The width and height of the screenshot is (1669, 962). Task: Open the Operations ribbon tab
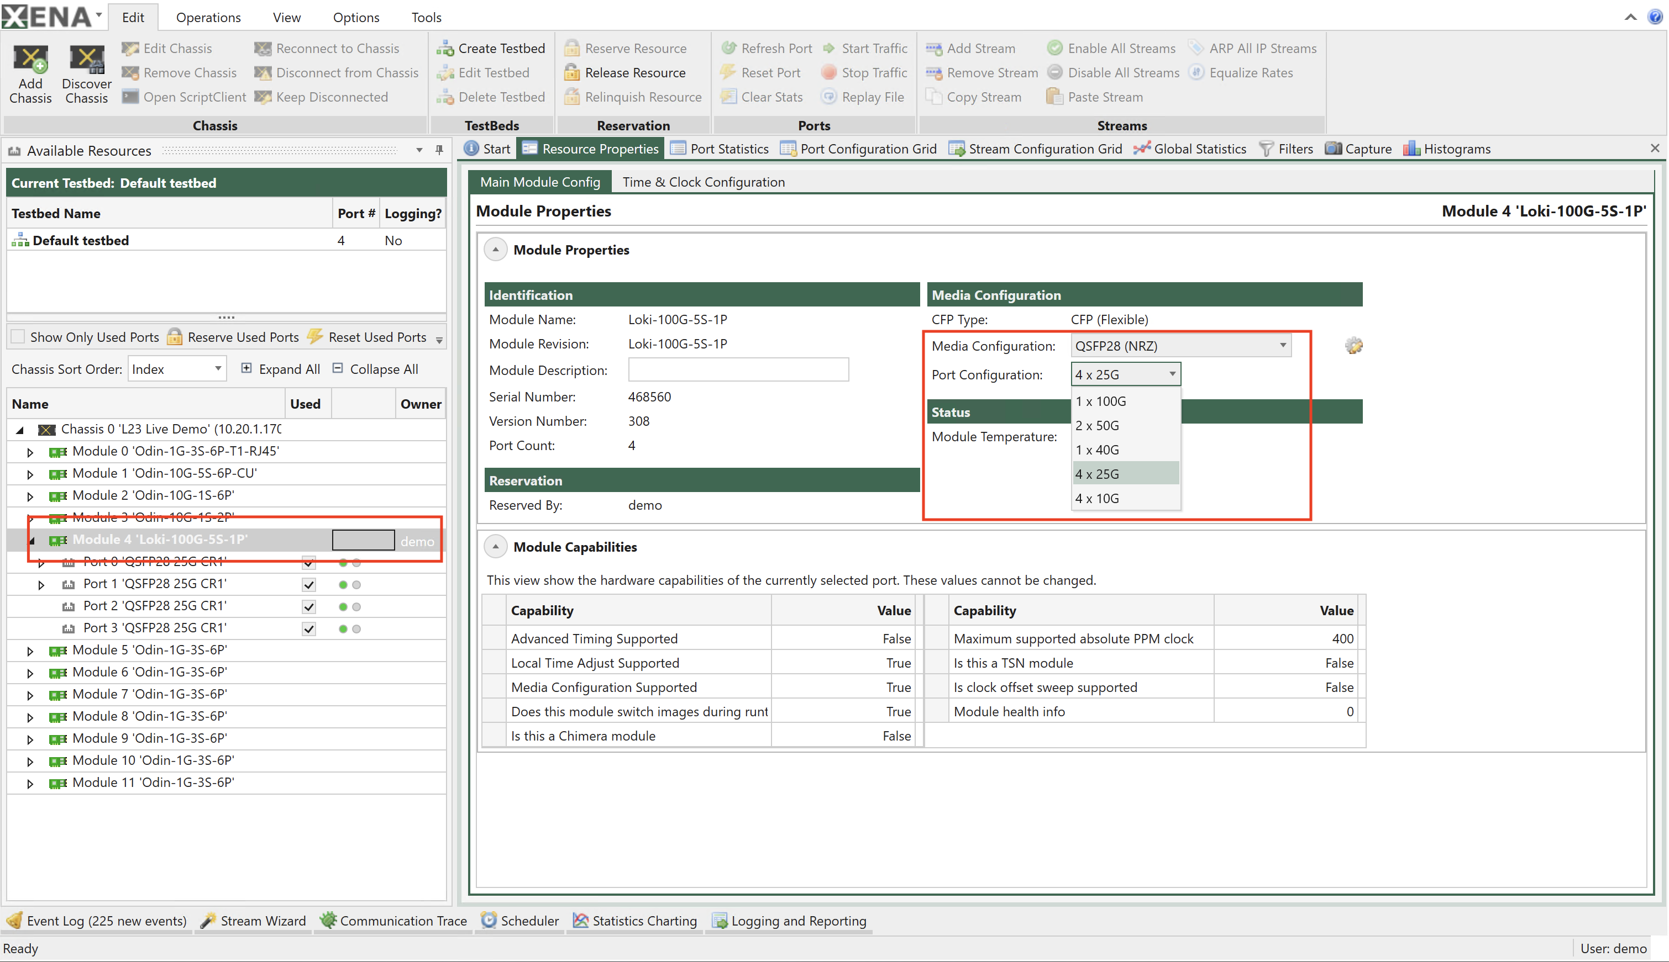tap(208, 17)
